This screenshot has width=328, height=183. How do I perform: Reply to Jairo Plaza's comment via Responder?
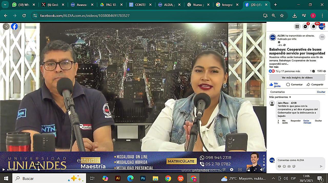click(296, 121)
